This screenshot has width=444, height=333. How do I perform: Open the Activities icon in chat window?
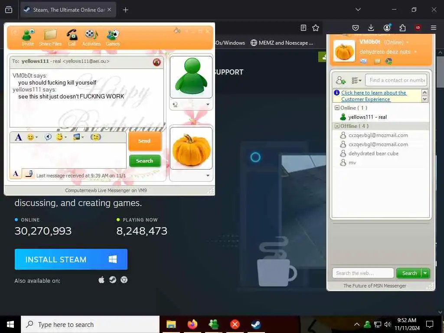91,37
